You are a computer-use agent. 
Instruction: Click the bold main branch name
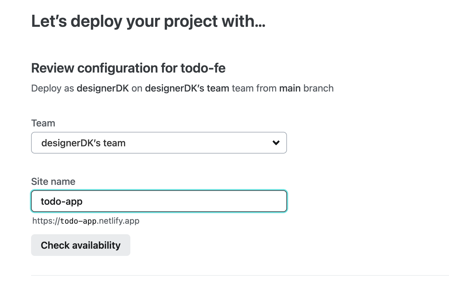[x=290, y=88]
